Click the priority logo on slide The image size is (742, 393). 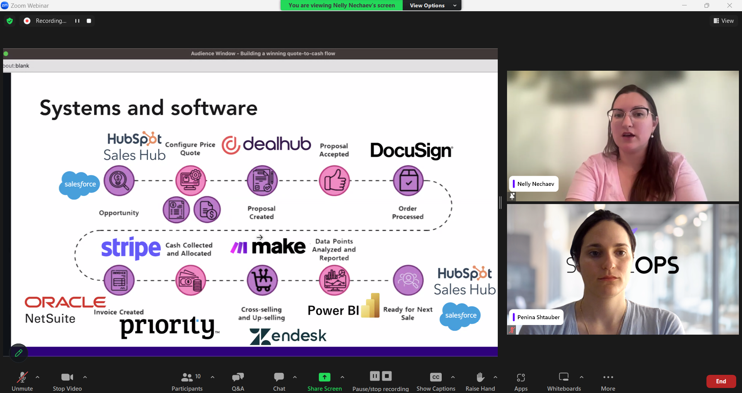click(x=169, y=327)
